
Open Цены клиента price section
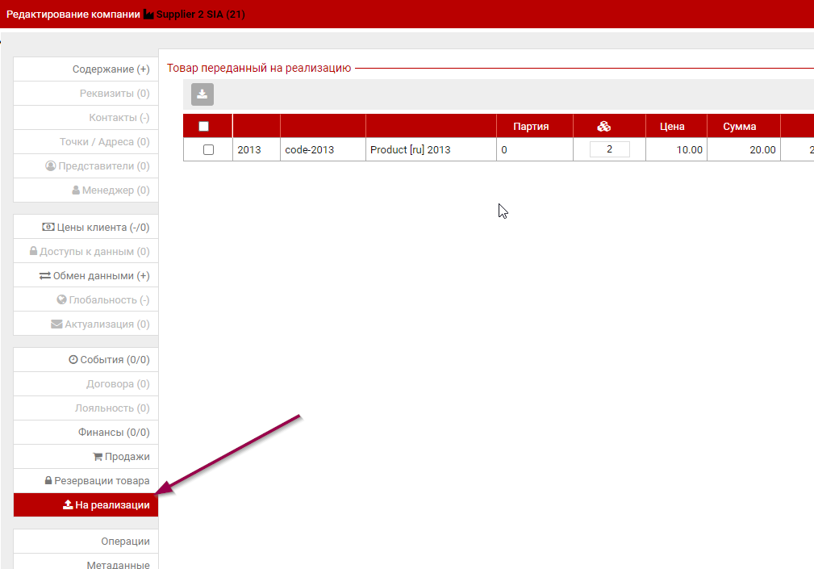pos(95,228)
